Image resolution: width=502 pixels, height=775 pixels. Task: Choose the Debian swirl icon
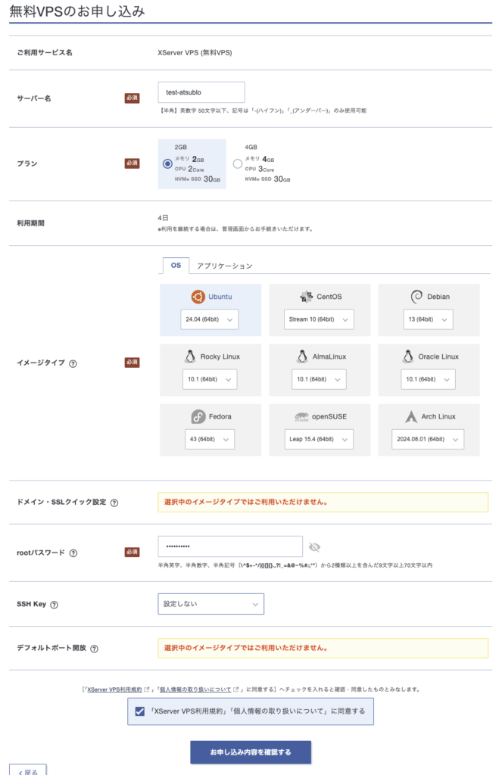click(x=416, y=297)
